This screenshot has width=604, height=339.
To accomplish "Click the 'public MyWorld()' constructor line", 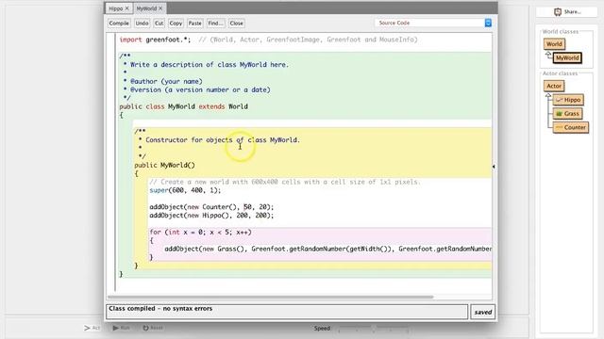I will (x=164, y=166).
